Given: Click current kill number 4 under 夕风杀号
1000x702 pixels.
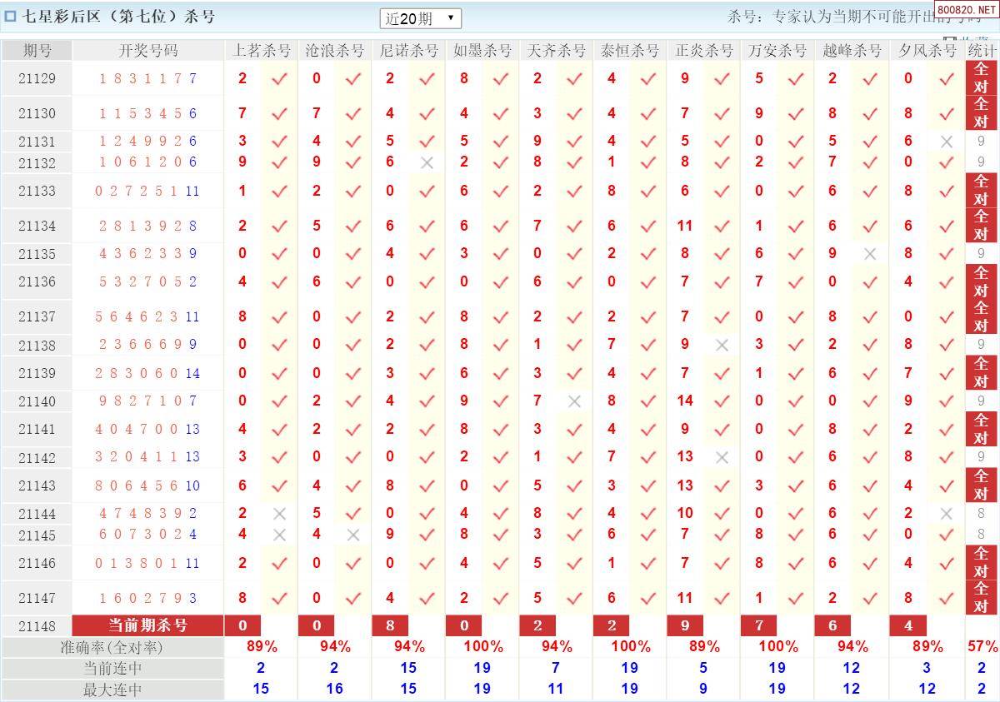Looking at the screenshot, I should [908, 625].
